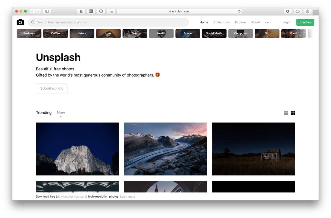Toggle the Safari sidebar button
Image resolution: width=331 pixels, height=218 pixels.
tap(47, 11)
